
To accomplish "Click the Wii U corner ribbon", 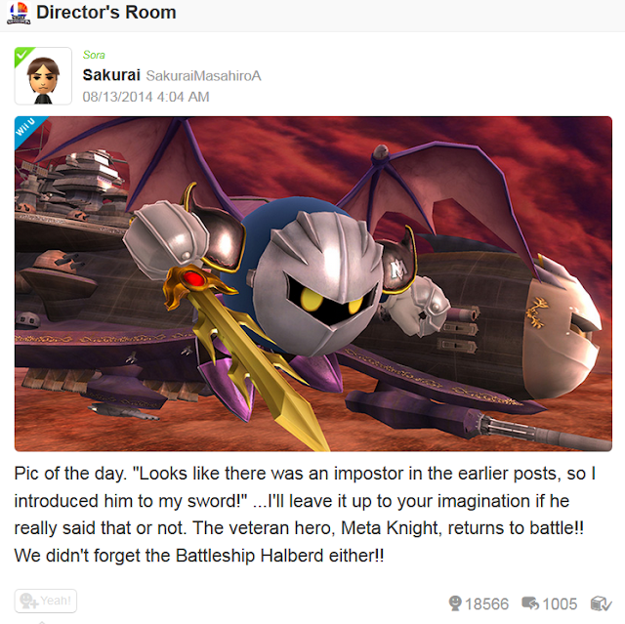I will point(27,128).
